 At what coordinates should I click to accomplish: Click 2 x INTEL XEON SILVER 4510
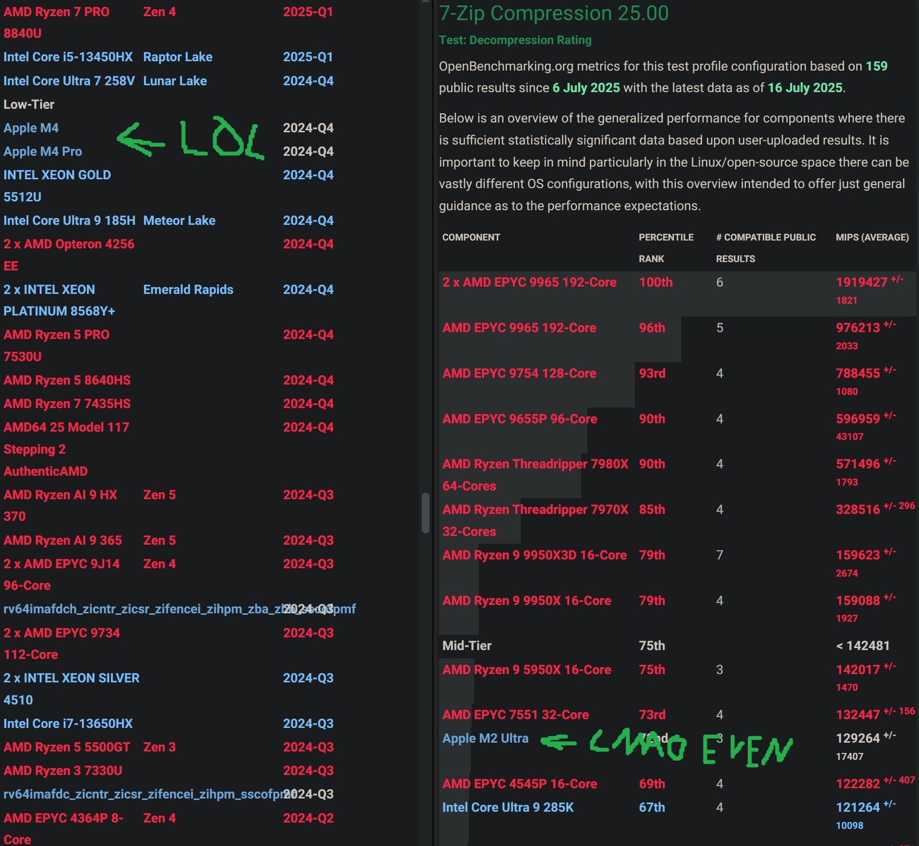click(x=72, y=689)
